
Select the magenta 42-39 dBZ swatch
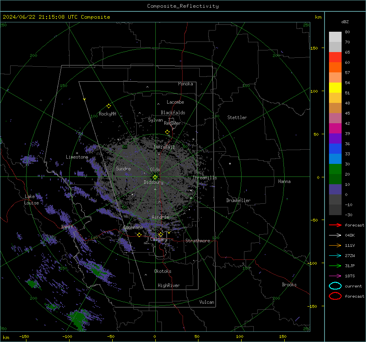pos(335,129)
